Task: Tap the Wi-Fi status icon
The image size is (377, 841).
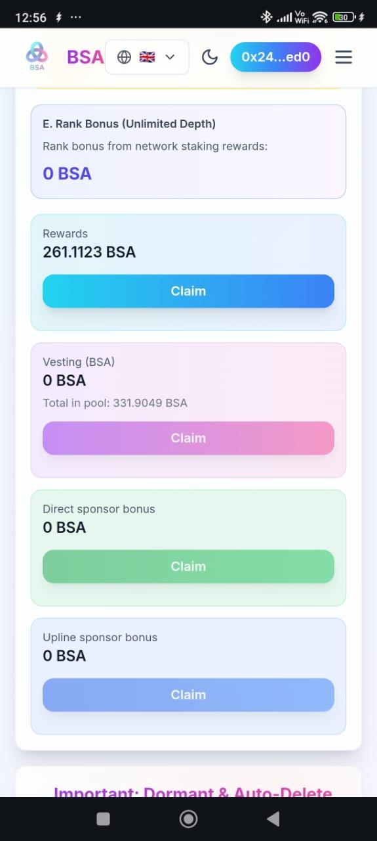Action: click(319, 17)
